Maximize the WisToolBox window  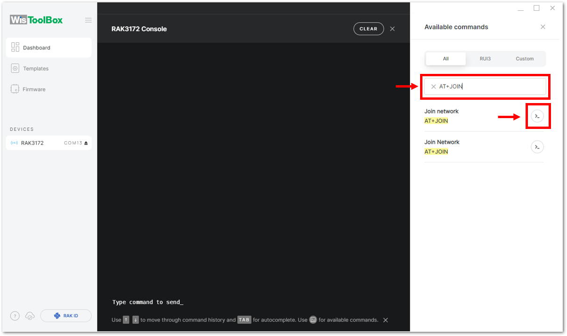tap(536, 8)
